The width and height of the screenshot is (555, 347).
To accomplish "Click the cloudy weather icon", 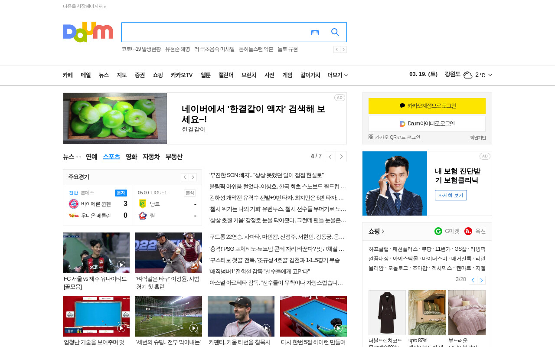I will click(468, 75).
